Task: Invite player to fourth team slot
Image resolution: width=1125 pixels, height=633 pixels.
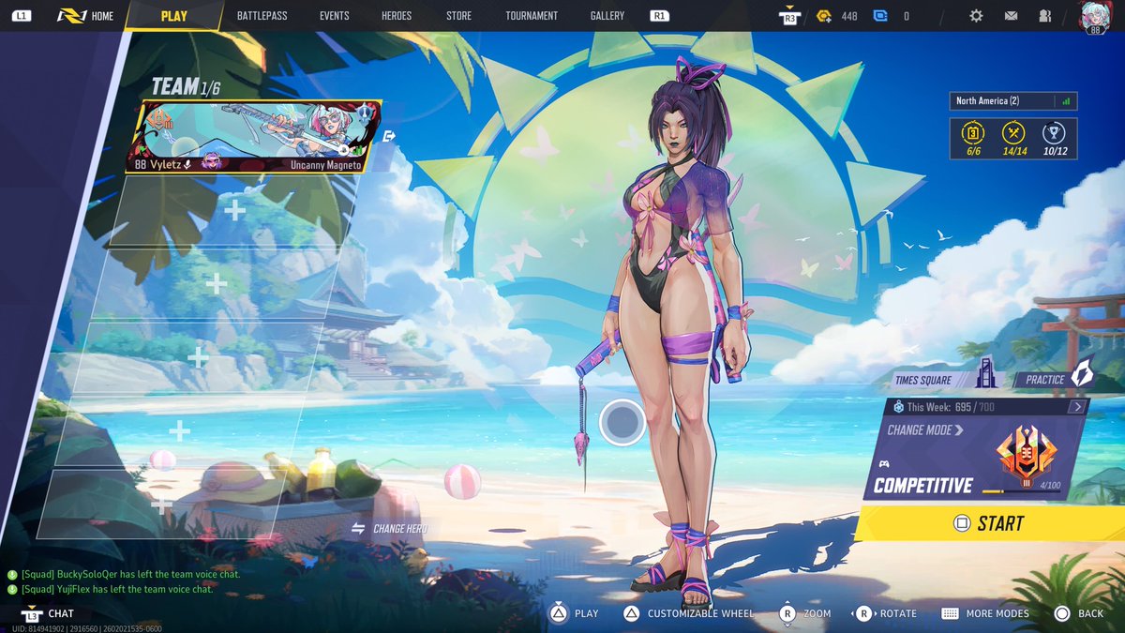Action: pyautogui.click(x=198, y=356)
